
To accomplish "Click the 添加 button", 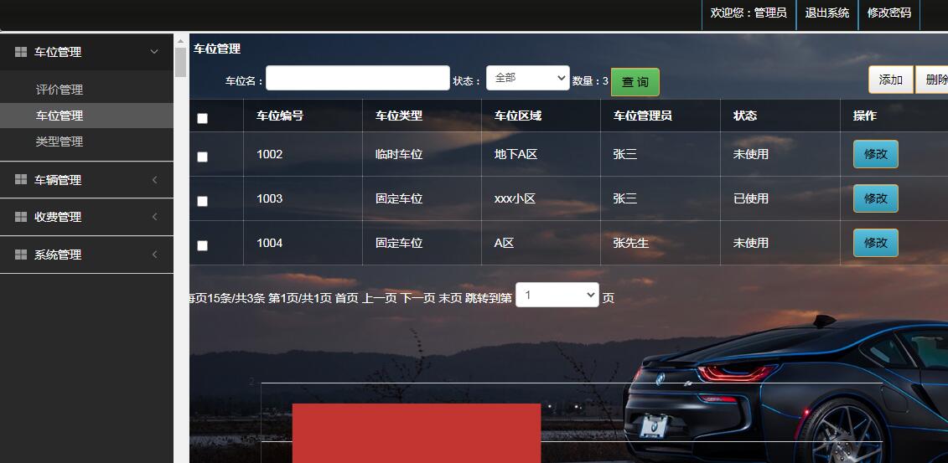I will click(x=890, y=80).
